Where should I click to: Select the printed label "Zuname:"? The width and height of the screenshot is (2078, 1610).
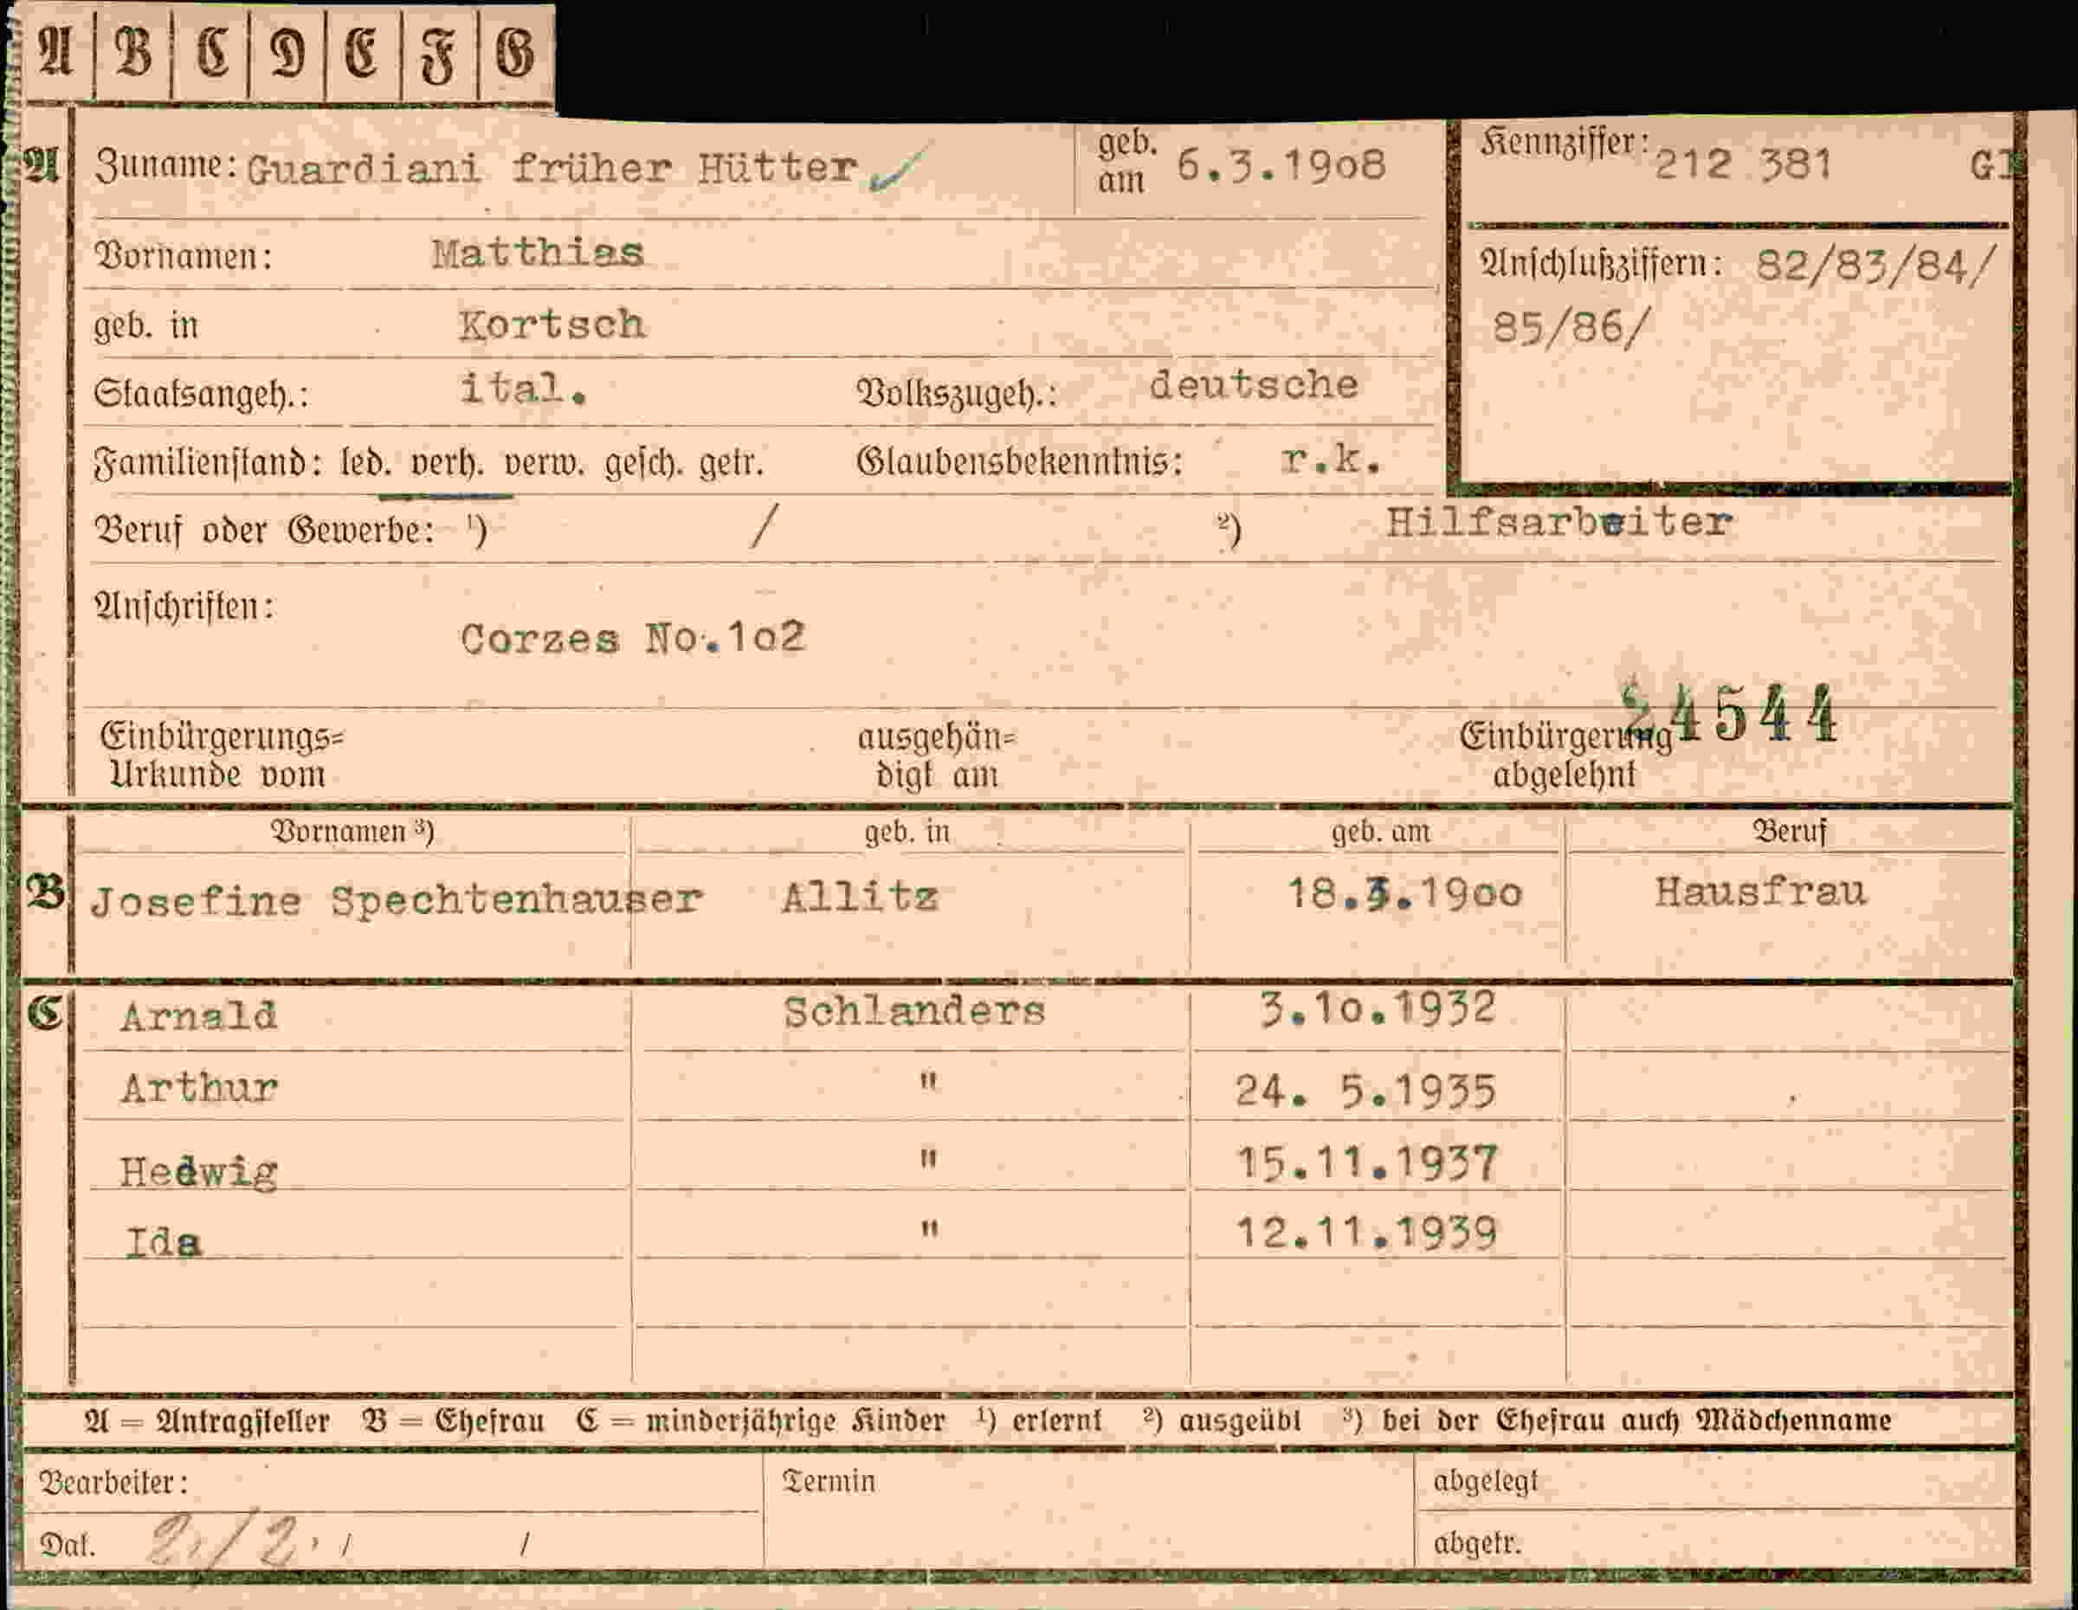pyautogui.click(x=166, y=165)
